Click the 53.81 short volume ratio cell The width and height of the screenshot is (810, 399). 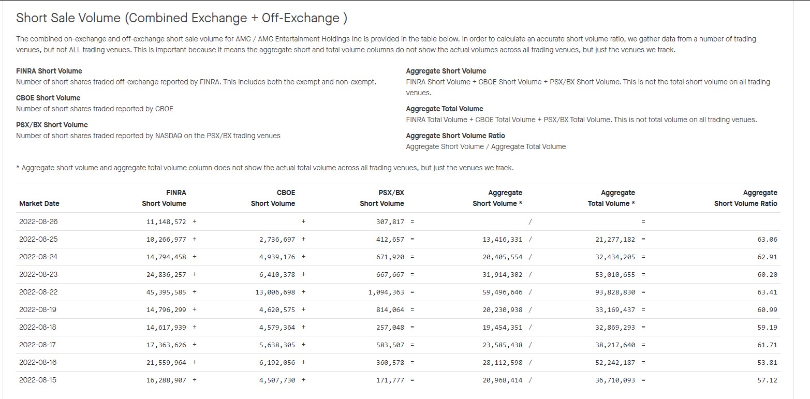tap(767, 362)
